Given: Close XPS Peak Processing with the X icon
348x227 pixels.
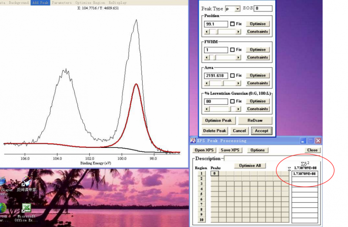Looking at the screenshot, I should [318, 141].
